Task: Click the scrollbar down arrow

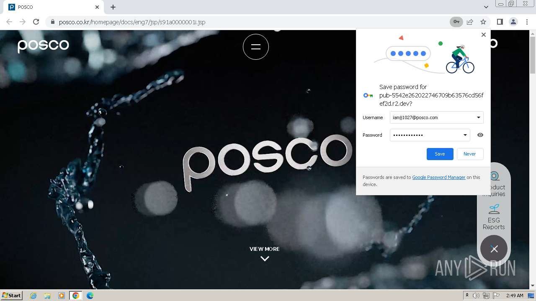Action: pos(533,286)
